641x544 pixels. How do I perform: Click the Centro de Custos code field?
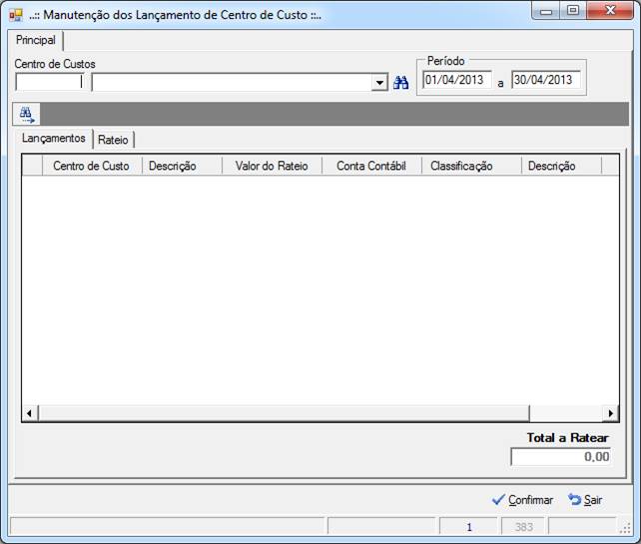50,82
